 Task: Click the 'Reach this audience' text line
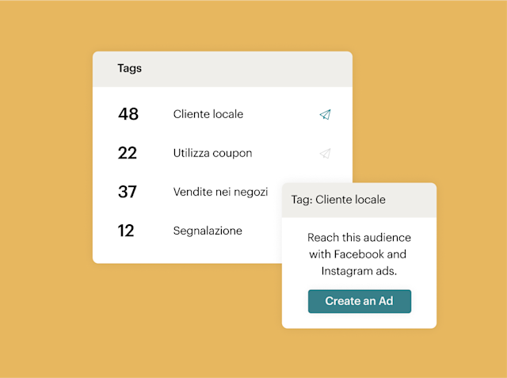tap(359, 238)
